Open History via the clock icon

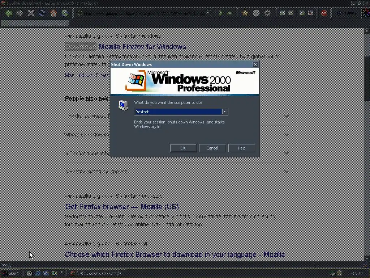[256, 13]
